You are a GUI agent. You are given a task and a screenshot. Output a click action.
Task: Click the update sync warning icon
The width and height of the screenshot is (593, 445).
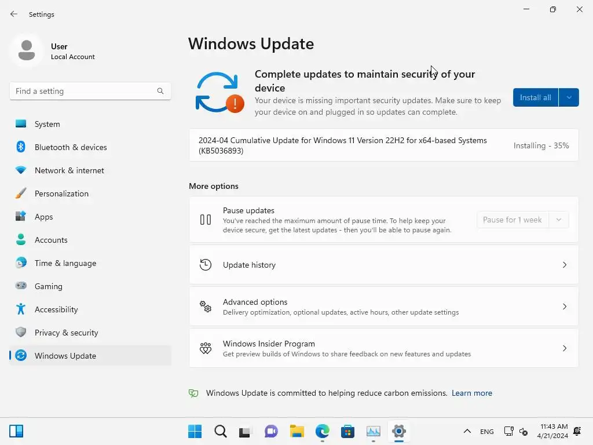tap(219, 93)
